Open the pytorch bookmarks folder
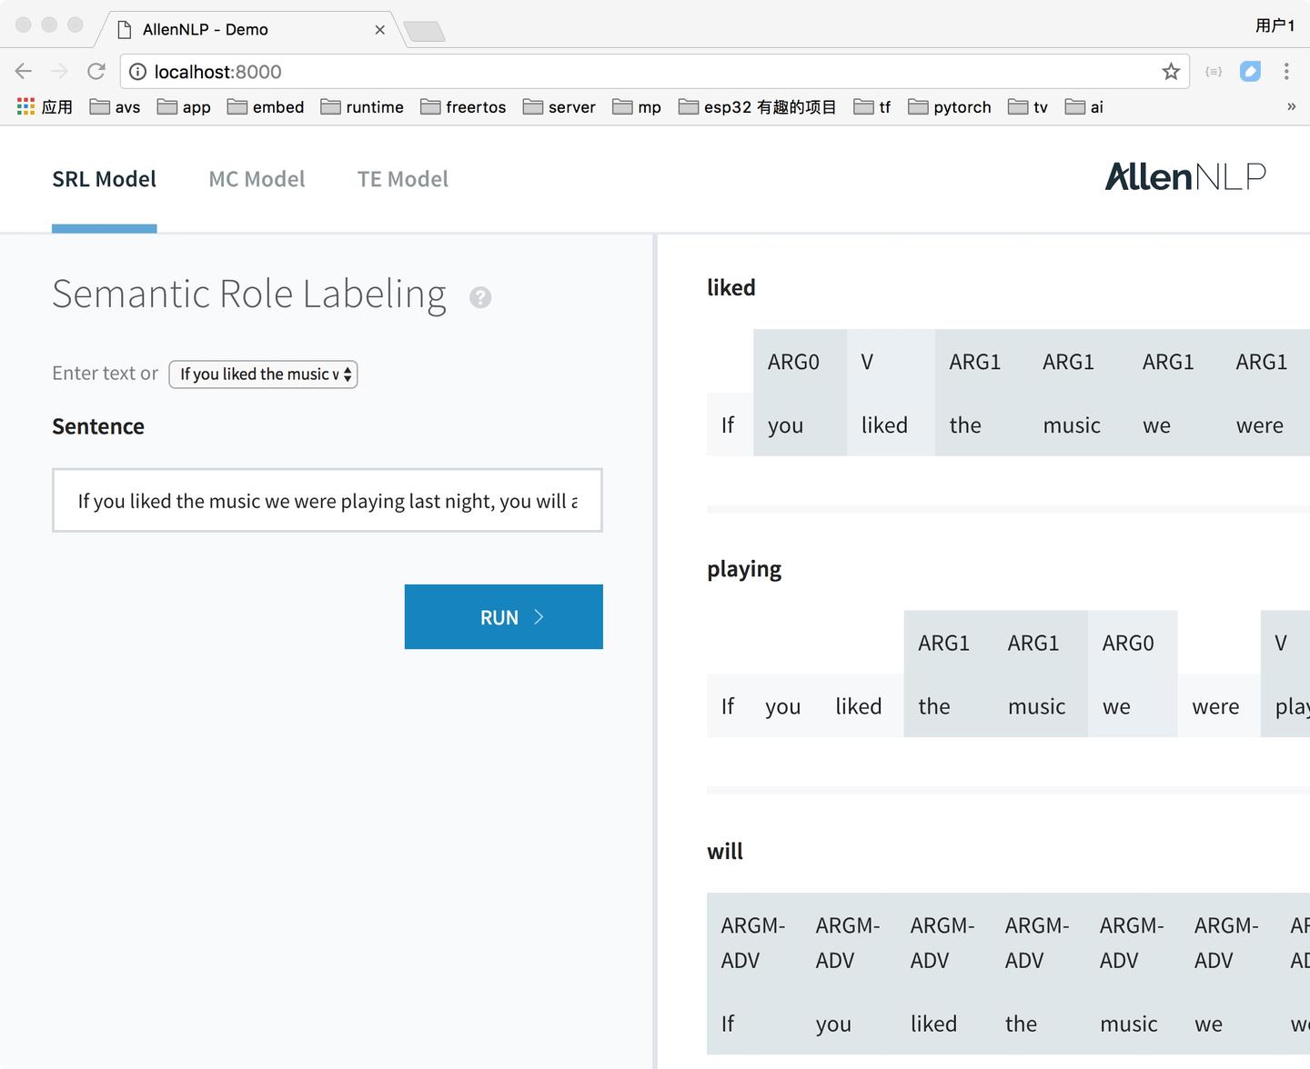 950,106
